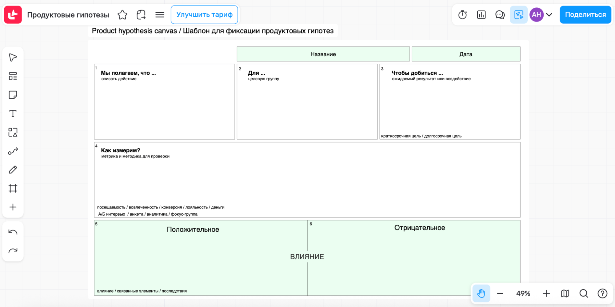The width and height of the screenshot is (615, 307).
Task: Open the 49% zoom level menu
Action: tap(523, 293)
